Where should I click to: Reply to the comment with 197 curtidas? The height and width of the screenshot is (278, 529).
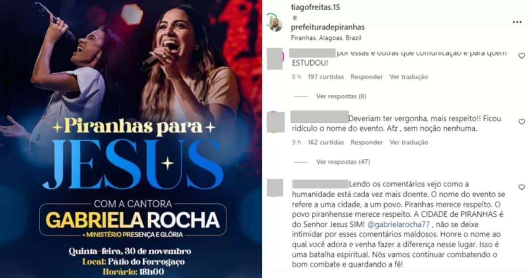tap(366, 77)
